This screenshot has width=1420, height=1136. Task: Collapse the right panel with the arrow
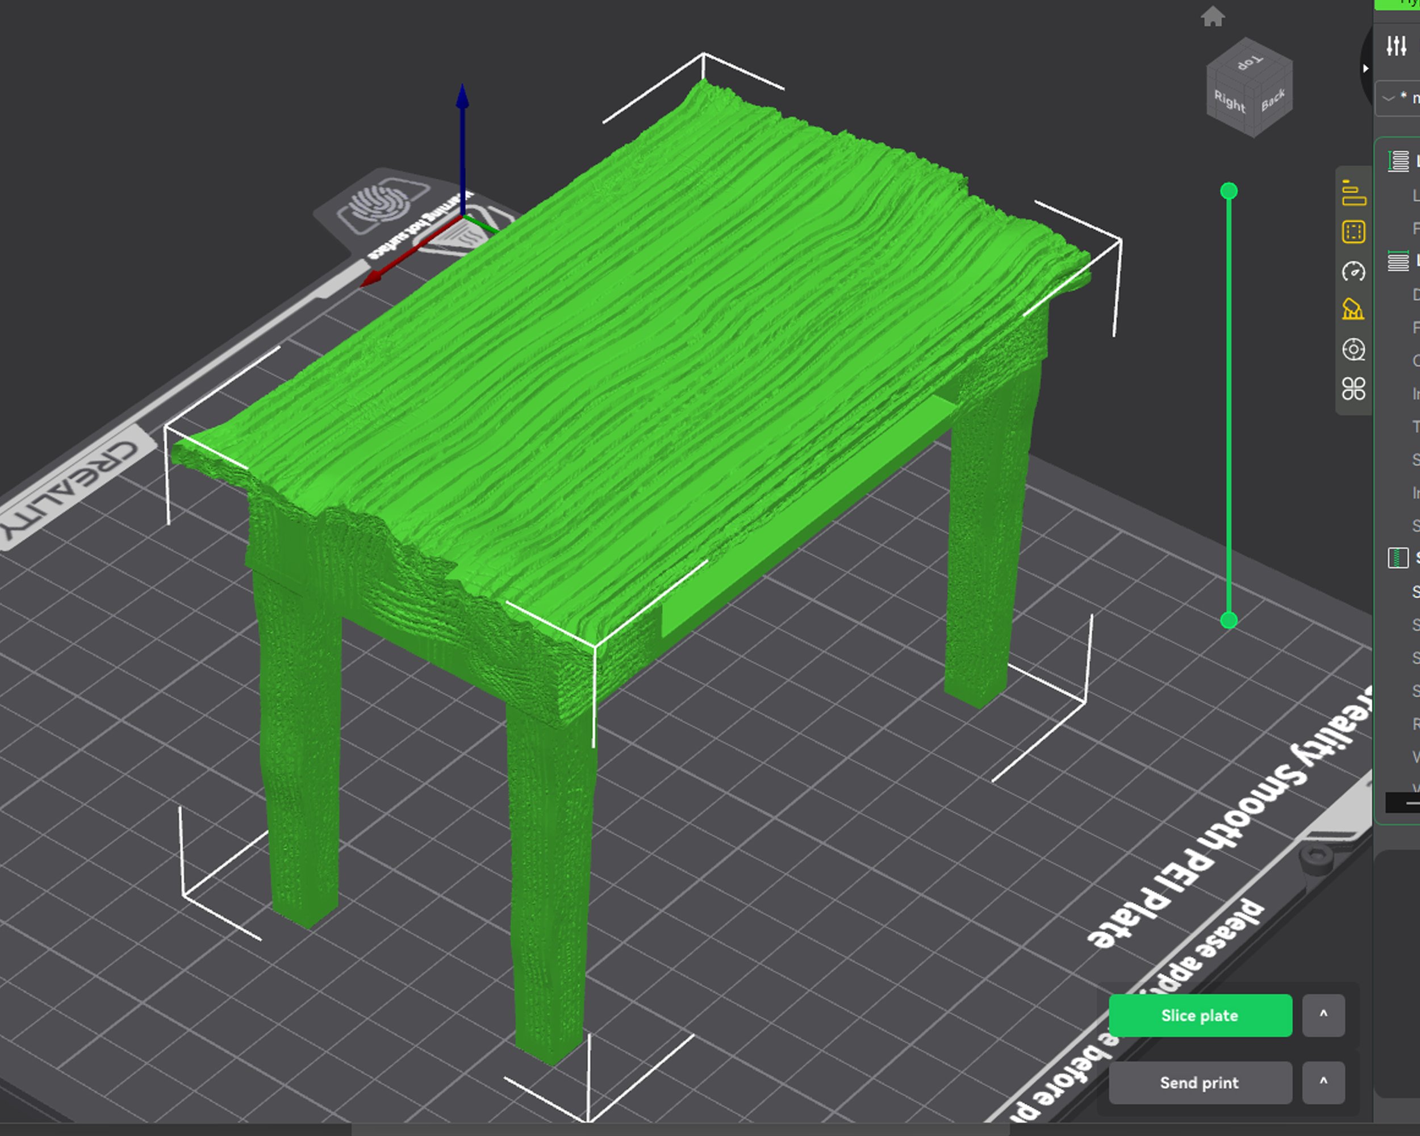pos(1365,68)
